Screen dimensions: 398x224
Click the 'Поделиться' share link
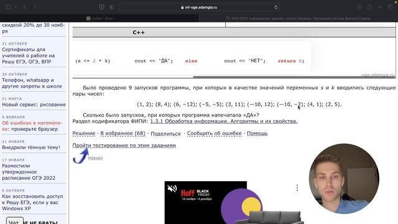click(x=165, y=133)
